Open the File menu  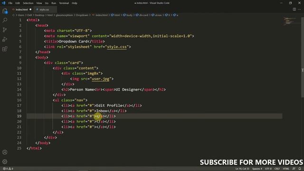point(10,3)
